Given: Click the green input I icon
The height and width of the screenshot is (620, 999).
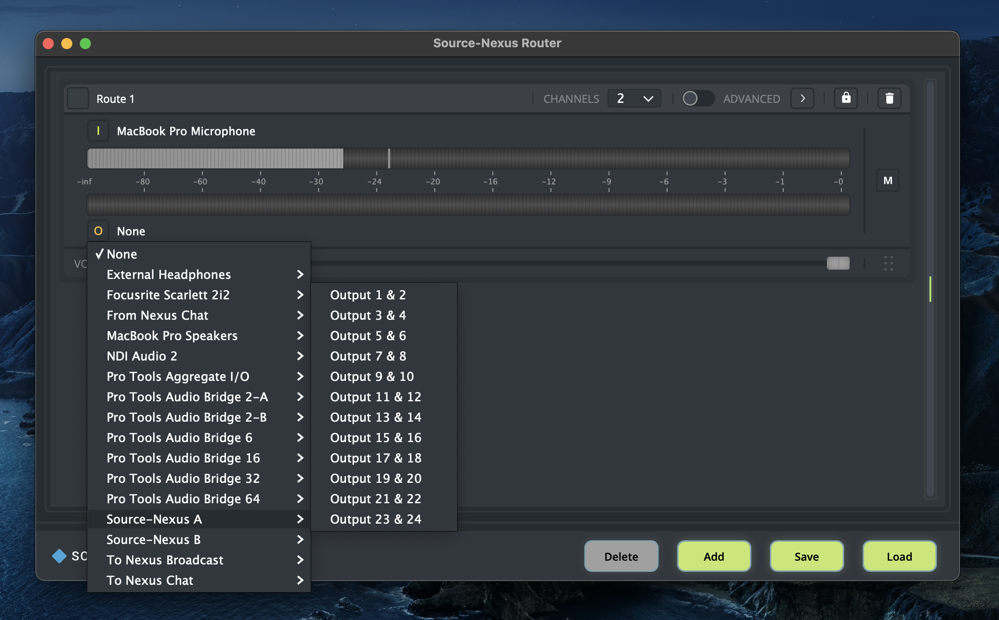Looking at the screenshot, I should (98, 131).
